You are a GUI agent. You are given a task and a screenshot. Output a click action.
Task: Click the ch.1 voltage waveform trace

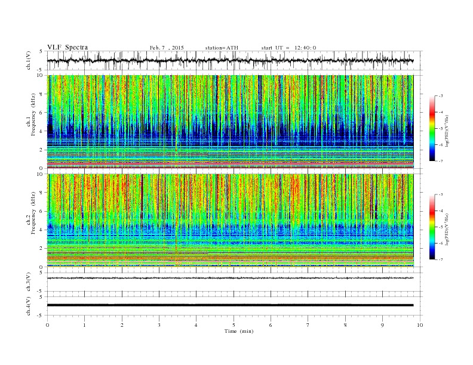tap(230, 60)
